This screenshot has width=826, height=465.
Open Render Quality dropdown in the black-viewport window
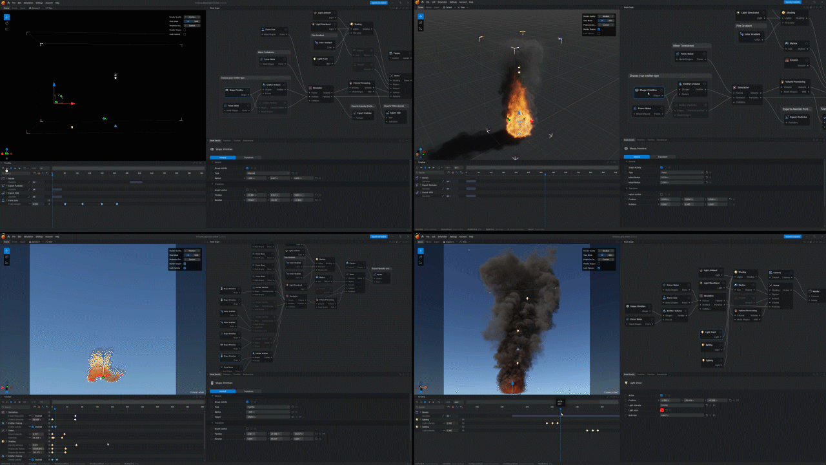click(x=193, y=16)
